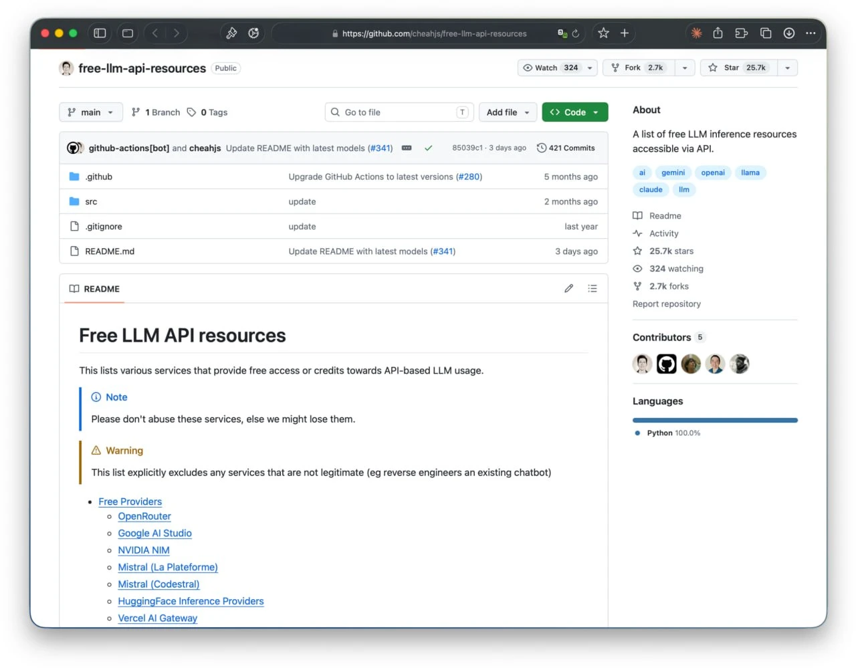The image size is (856, 668).
Task: Open 421 Commits history
Action: point(566,148)
